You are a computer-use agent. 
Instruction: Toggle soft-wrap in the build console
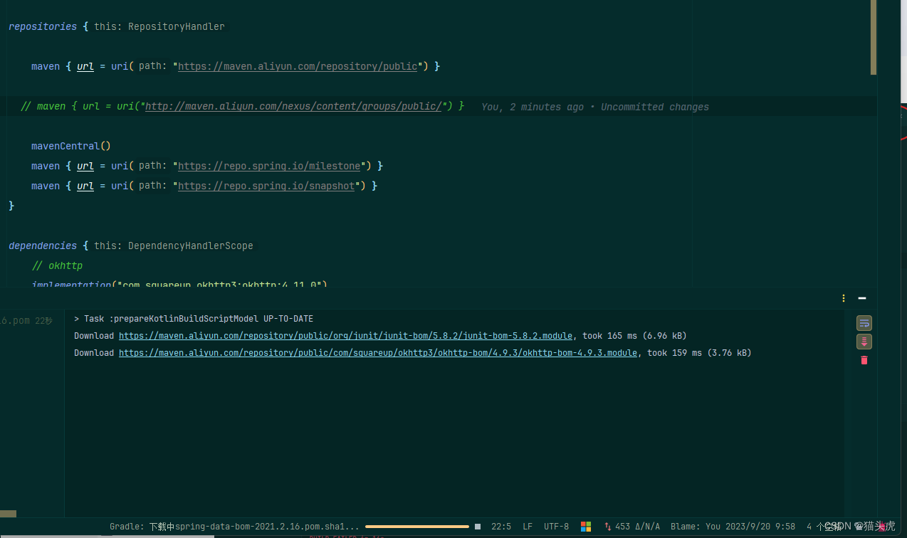(864, 322)
